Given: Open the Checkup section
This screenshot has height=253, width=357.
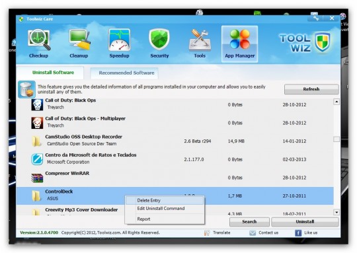Looking at the screenshot, I should (x=39, y=44).
